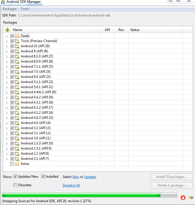Sort by the Status column header
This screenshot has width=195, height=205.
(x=156, y=30)
